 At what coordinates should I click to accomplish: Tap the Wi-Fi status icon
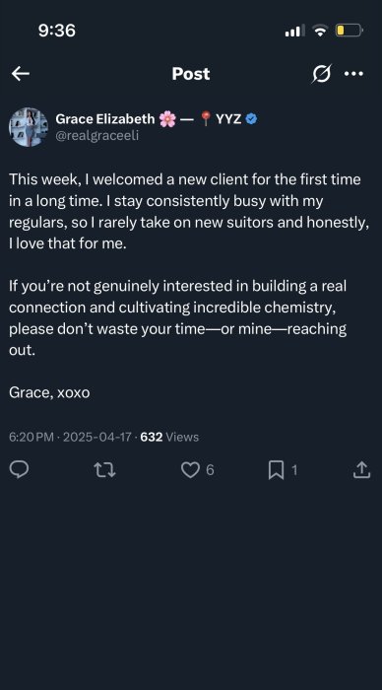[x=320, y=31]
